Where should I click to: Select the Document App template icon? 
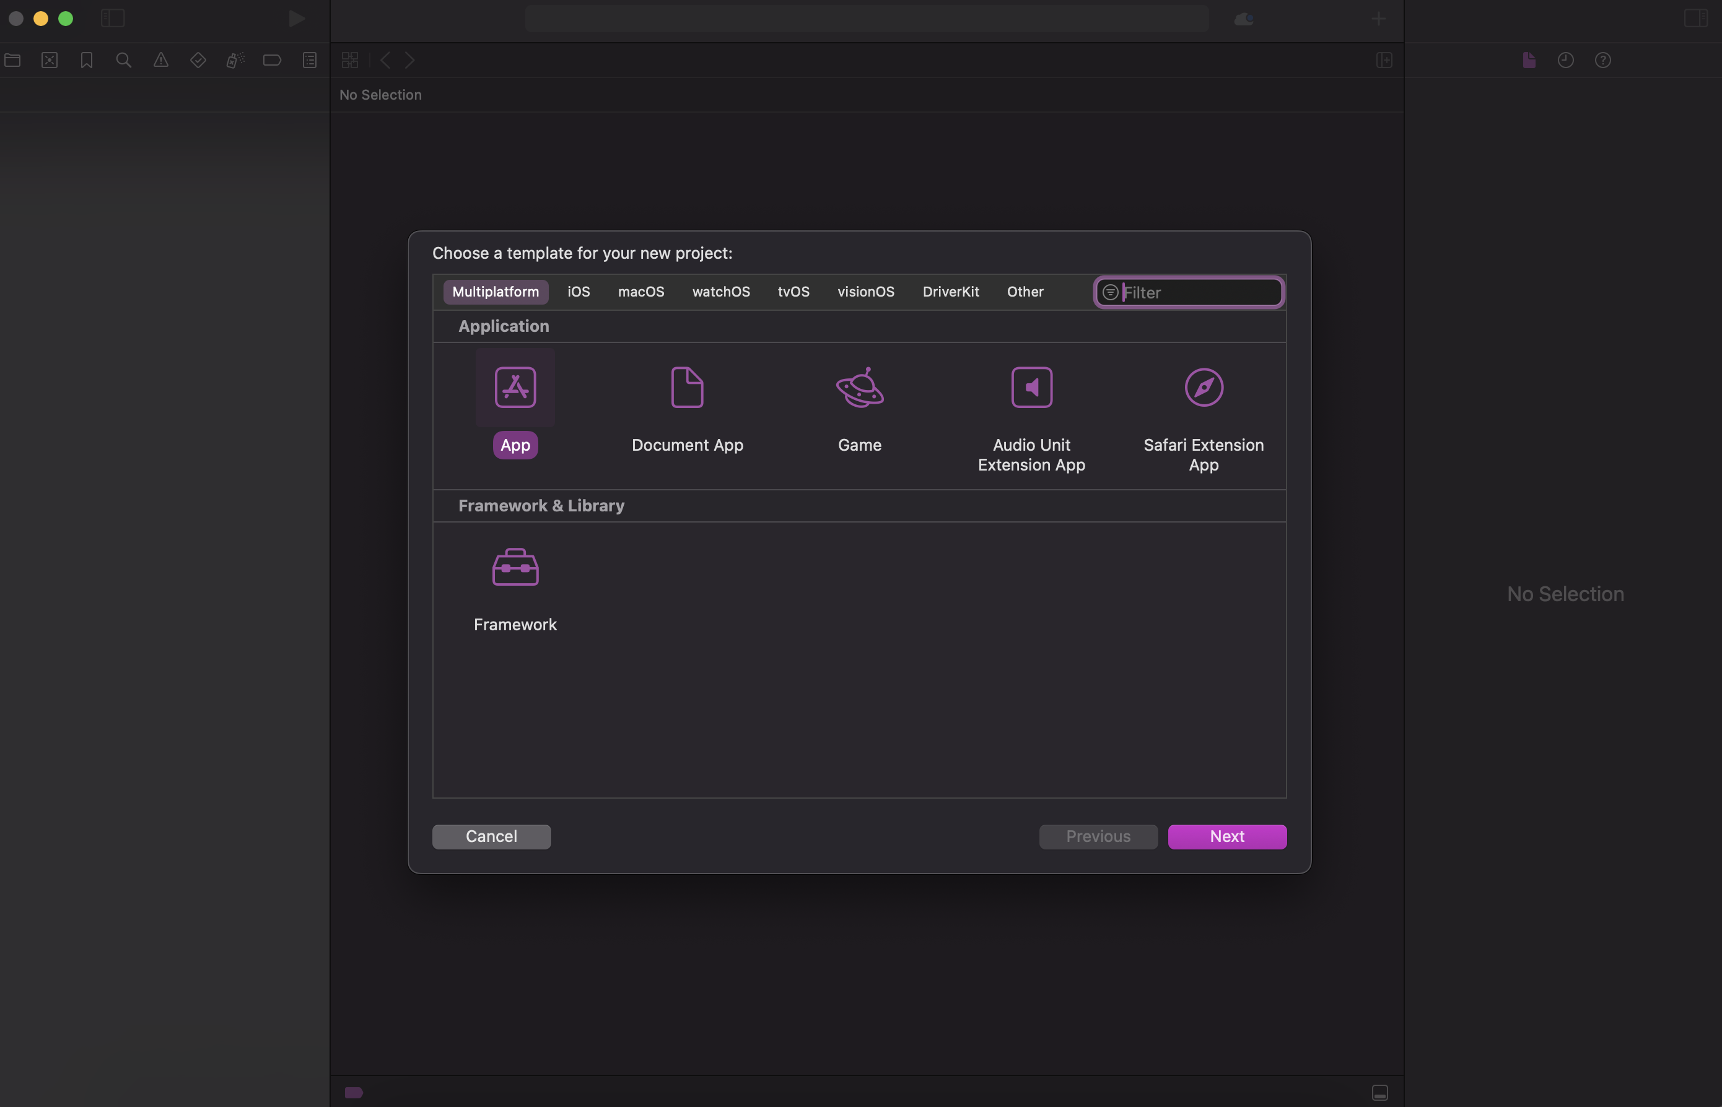click(686, 386)
